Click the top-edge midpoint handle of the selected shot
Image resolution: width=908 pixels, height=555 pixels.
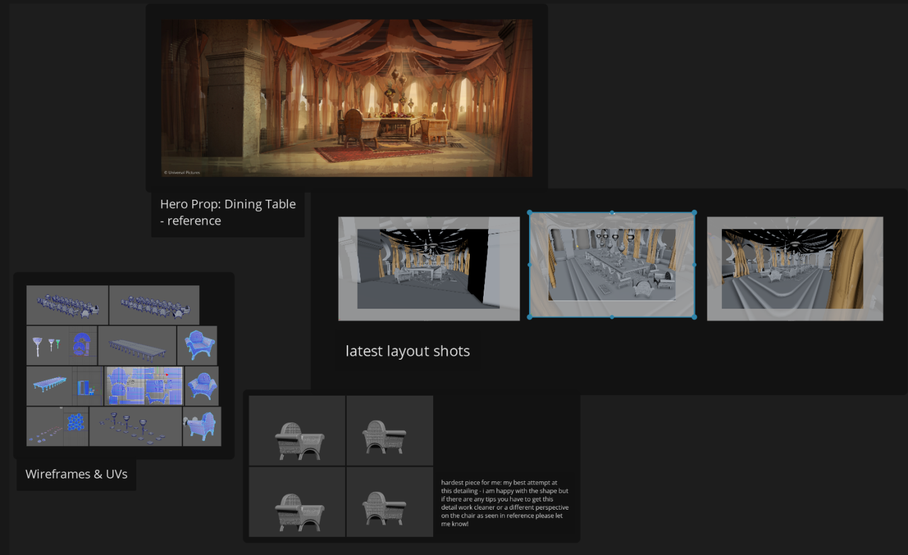pos(612,212)
